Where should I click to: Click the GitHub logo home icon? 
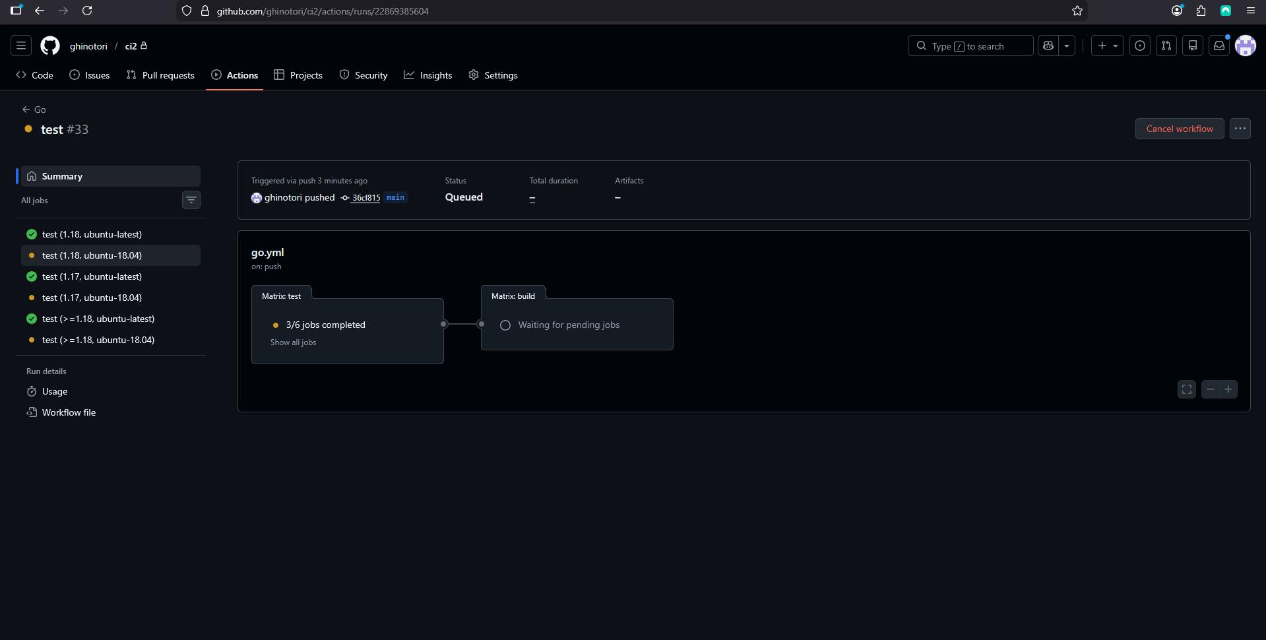click(x=50, y=46)
